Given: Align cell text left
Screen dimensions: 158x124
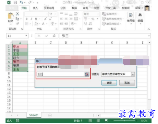Looking at the screenshot, I should (x=61, y=19).
